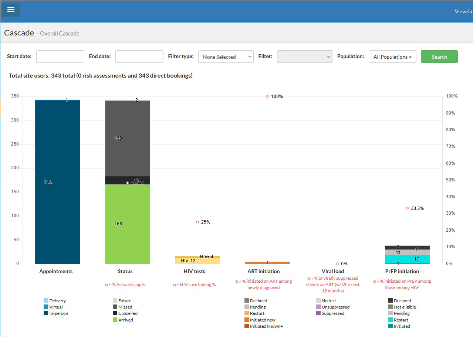The width and height of the screenshot is (473, 337).
Task: Click the End date input field
Action: (x=139, y=57)
